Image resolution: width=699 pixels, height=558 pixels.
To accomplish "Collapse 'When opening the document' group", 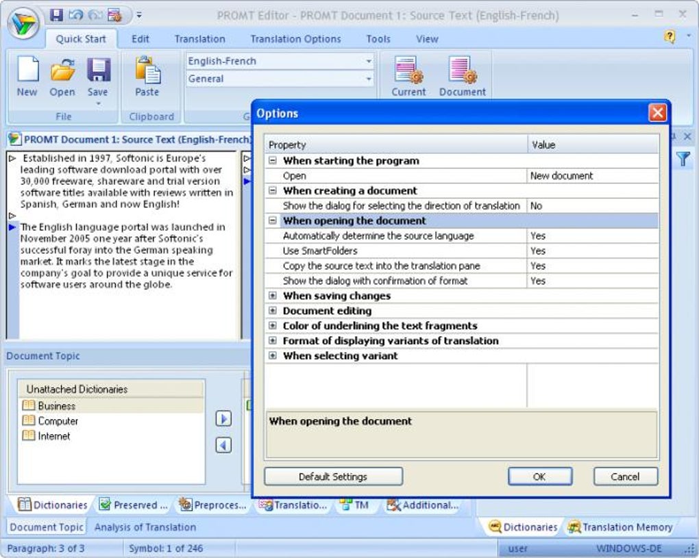I will pyautogui.click(x=273, y=220).
